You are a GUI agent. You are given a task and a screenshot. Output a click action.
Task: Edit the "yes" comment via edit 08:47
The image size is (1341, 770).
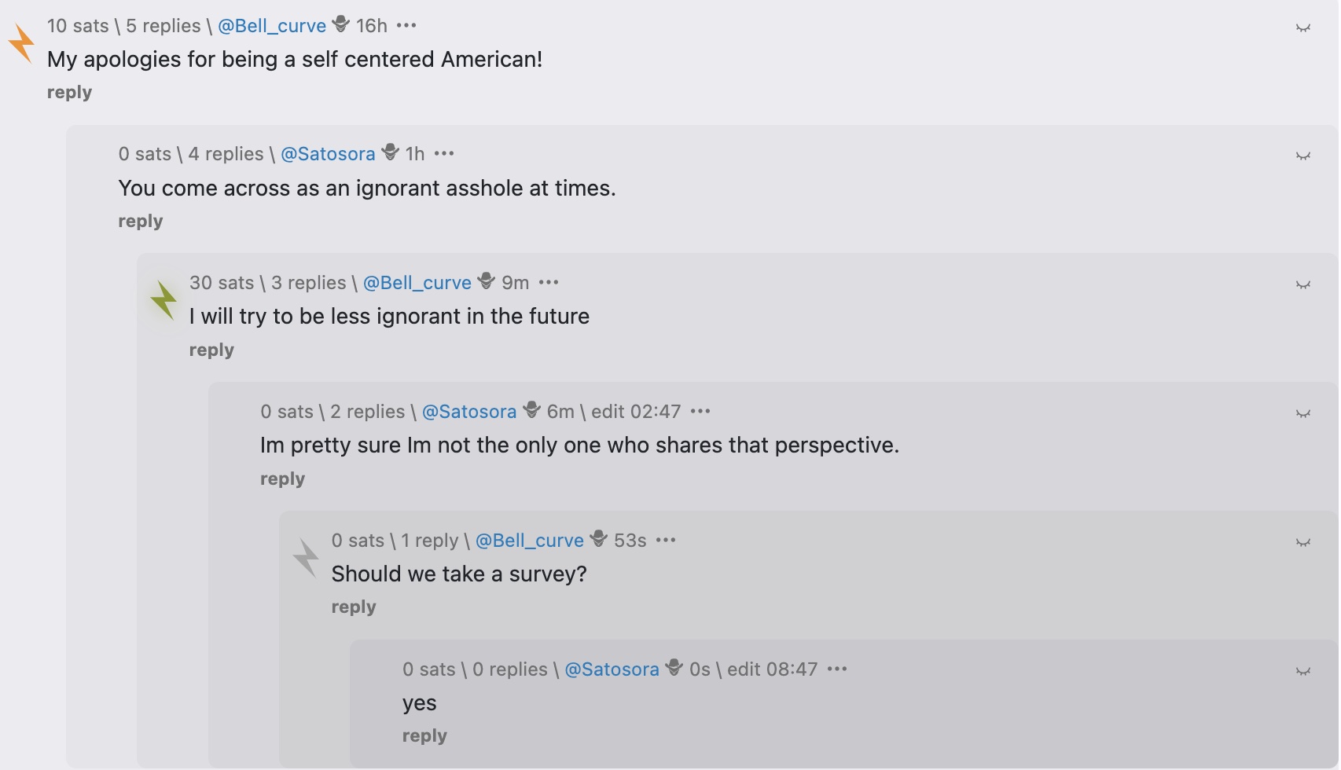[772, 669]
